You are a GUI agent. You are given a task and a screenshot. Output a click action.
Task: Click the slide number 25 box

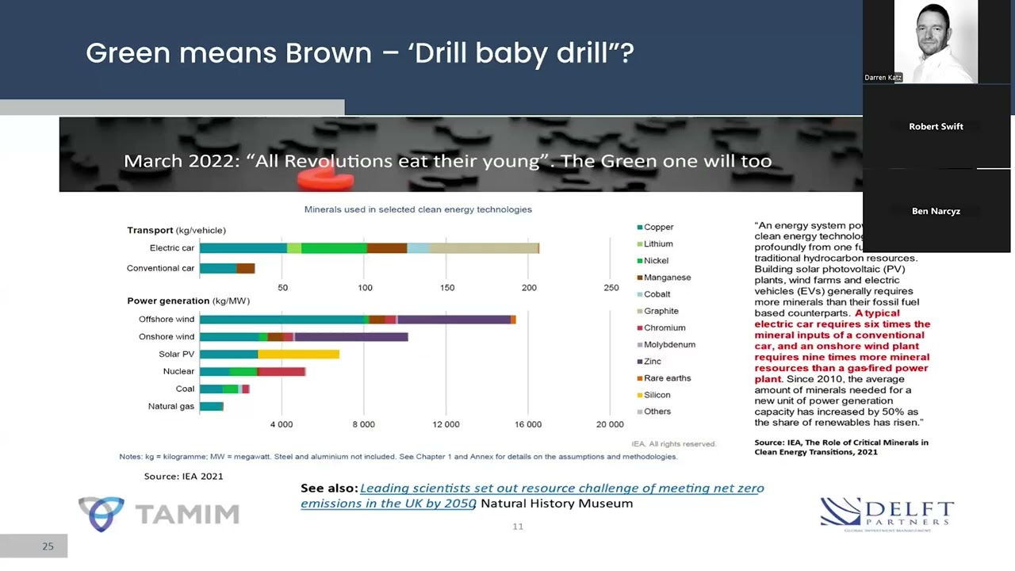[48, 546]
